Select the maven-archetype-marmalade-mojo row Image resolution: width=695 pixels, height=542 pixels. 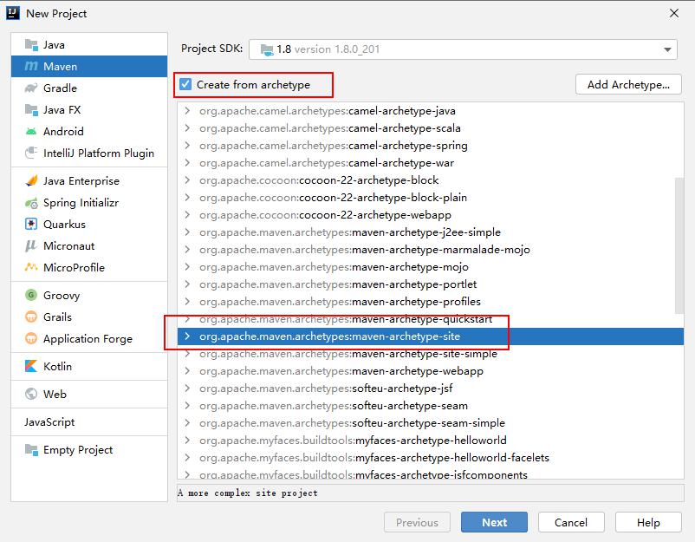coord(431,249)
